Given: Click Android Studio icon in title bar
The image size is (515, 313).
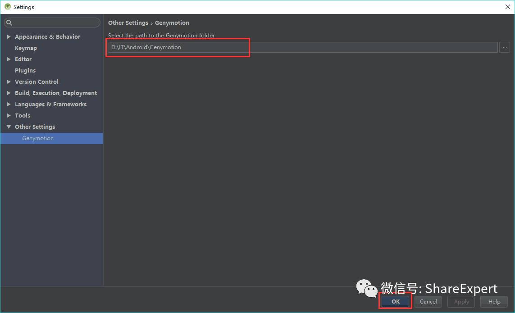Looking at the screenshot, I should pyautogui.click(x=8, y=7).
